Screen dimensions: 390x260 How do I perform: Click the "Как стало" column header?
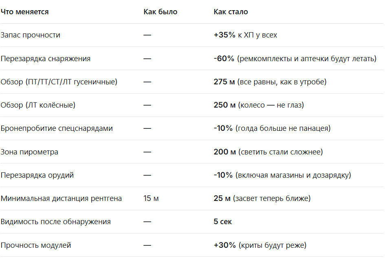tap(231, 12)
